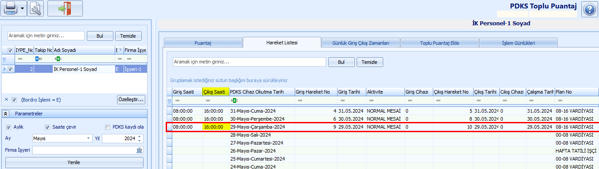Click the Bul button in Hareket Listesi

point(341,62)
